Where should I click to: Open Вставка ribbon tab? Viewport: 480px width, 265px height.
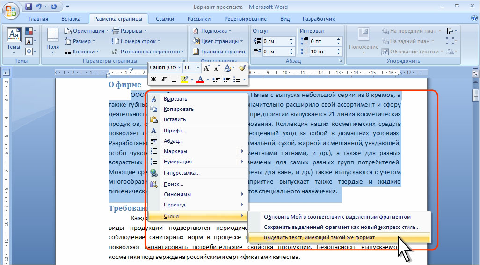pyautogui.click(x=71, y=19)
